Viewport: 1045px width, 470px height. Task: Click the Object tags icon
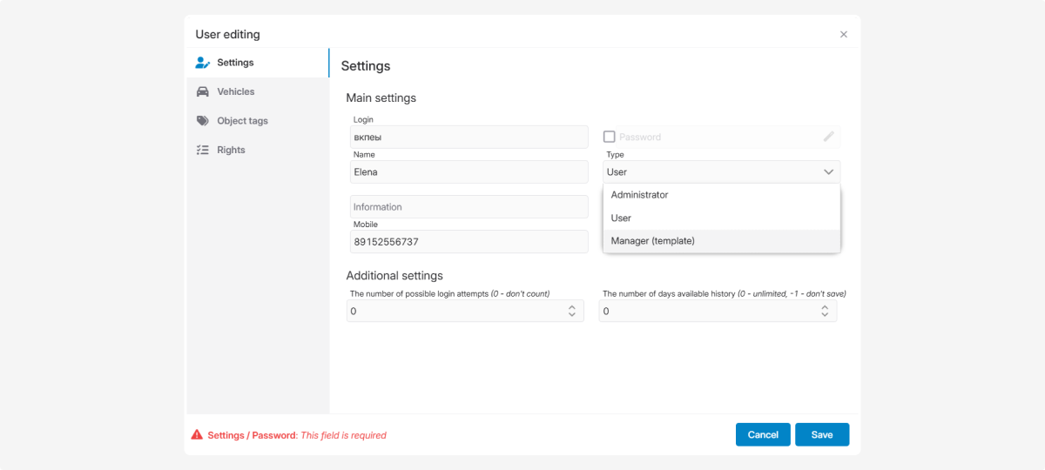[x=202, y=121]
